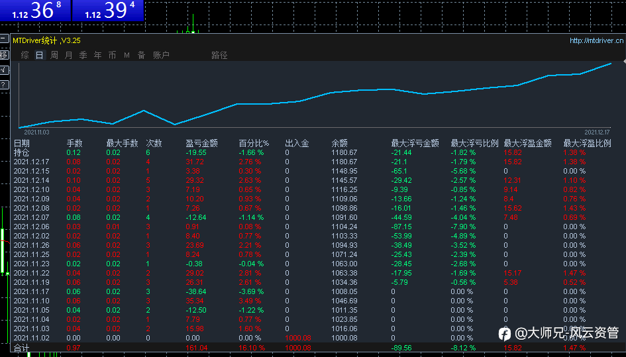Select the 2021.11.22 date row
Screen dimensions: 626x357
tap(32, 273)
